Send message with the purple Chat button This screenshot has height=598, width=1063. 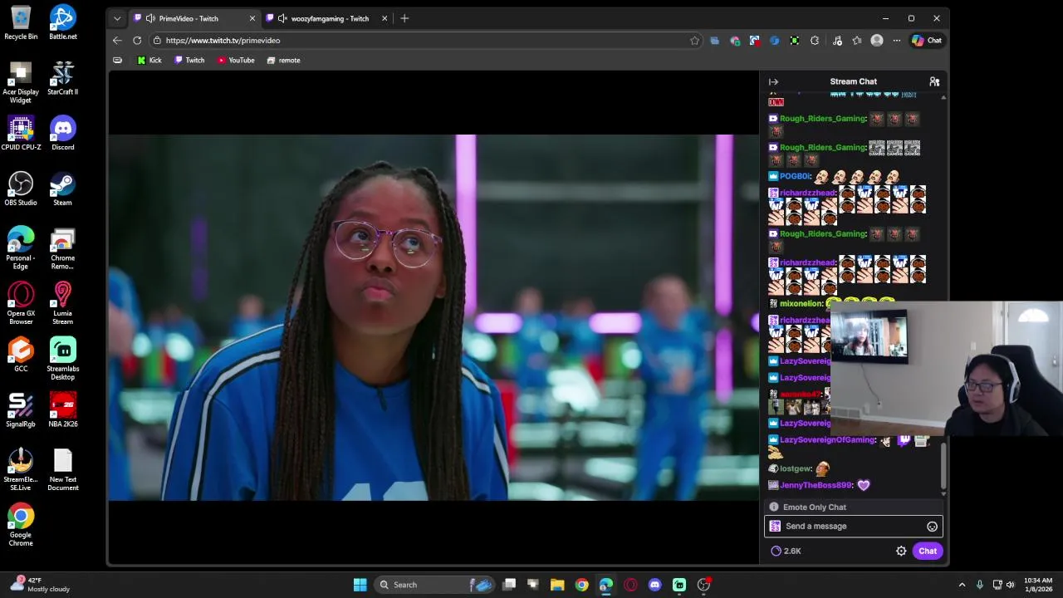point(928,551)
